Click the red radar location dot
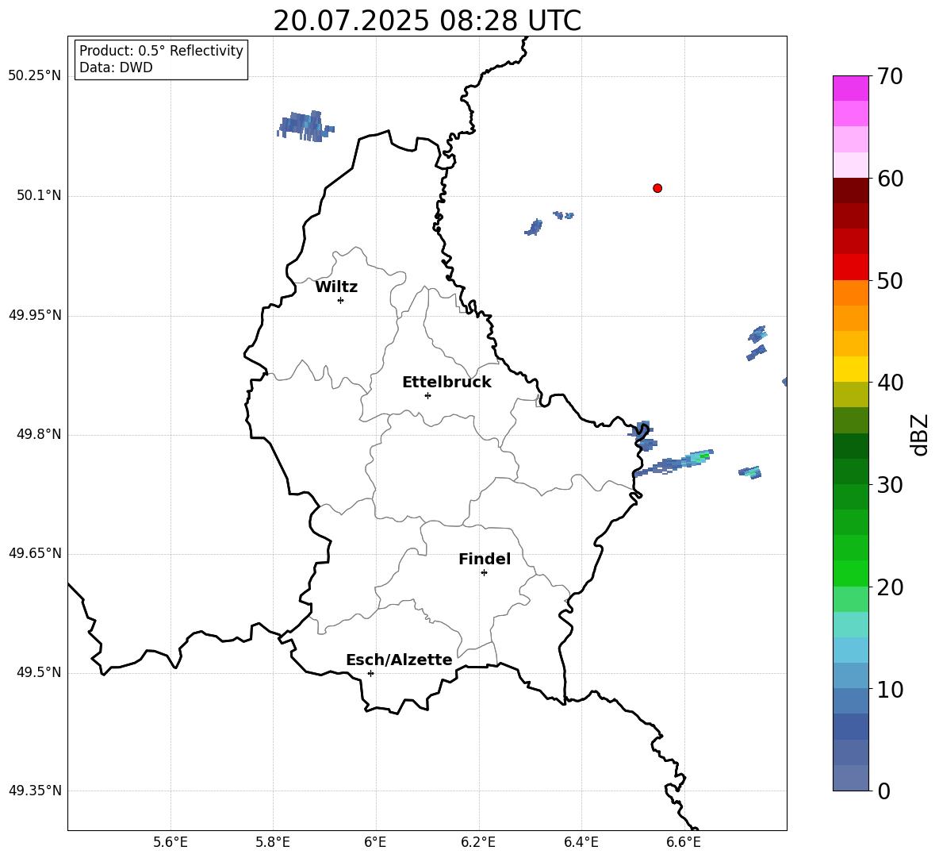The width and height of the screenshot is (939, 858). [x=657, y=188]
